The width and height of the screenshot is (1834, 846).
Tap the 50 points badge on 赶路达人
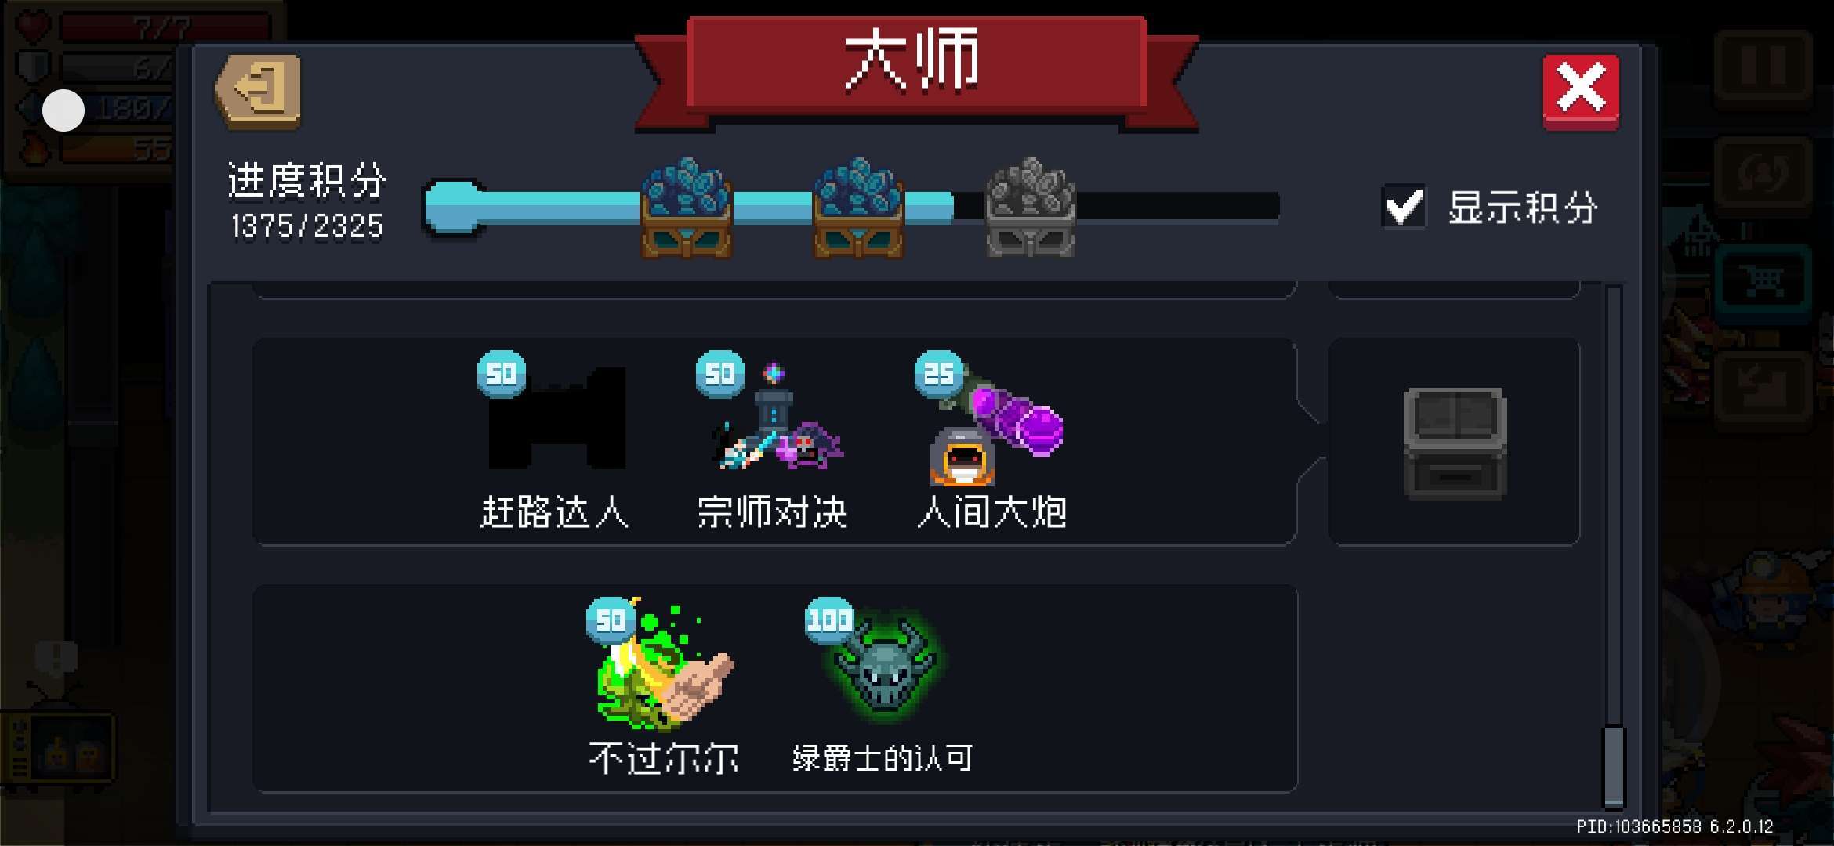tap(502, 374)
